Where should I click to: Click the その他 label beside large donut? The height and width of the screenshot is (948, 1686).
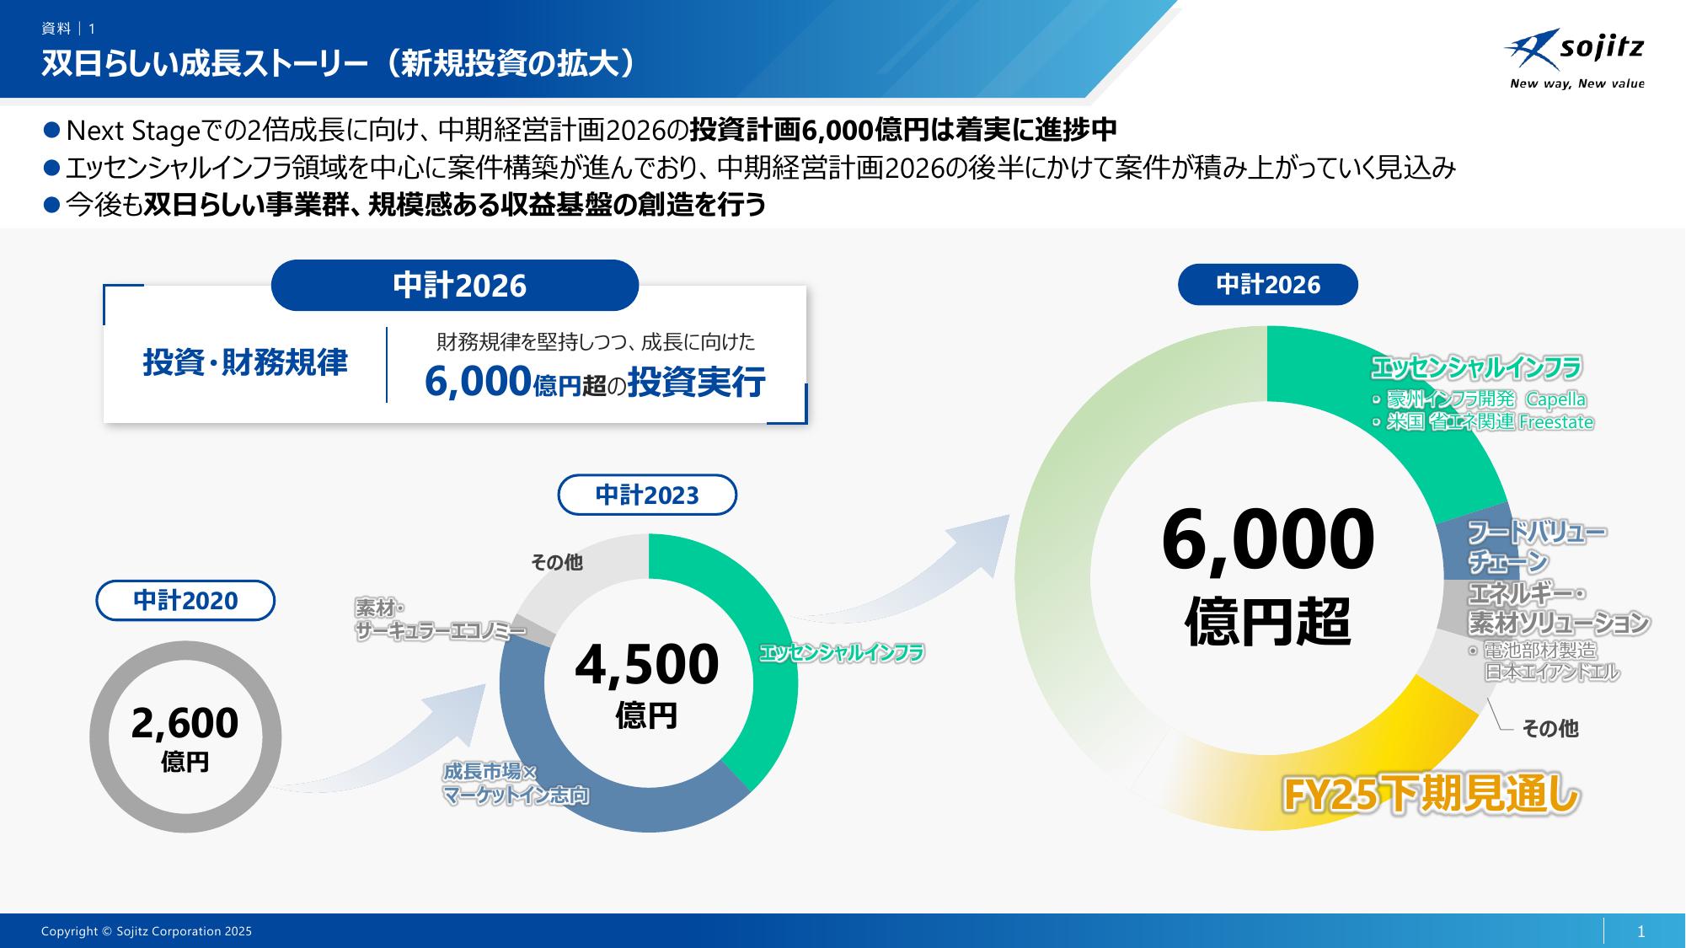point(1550,729)
